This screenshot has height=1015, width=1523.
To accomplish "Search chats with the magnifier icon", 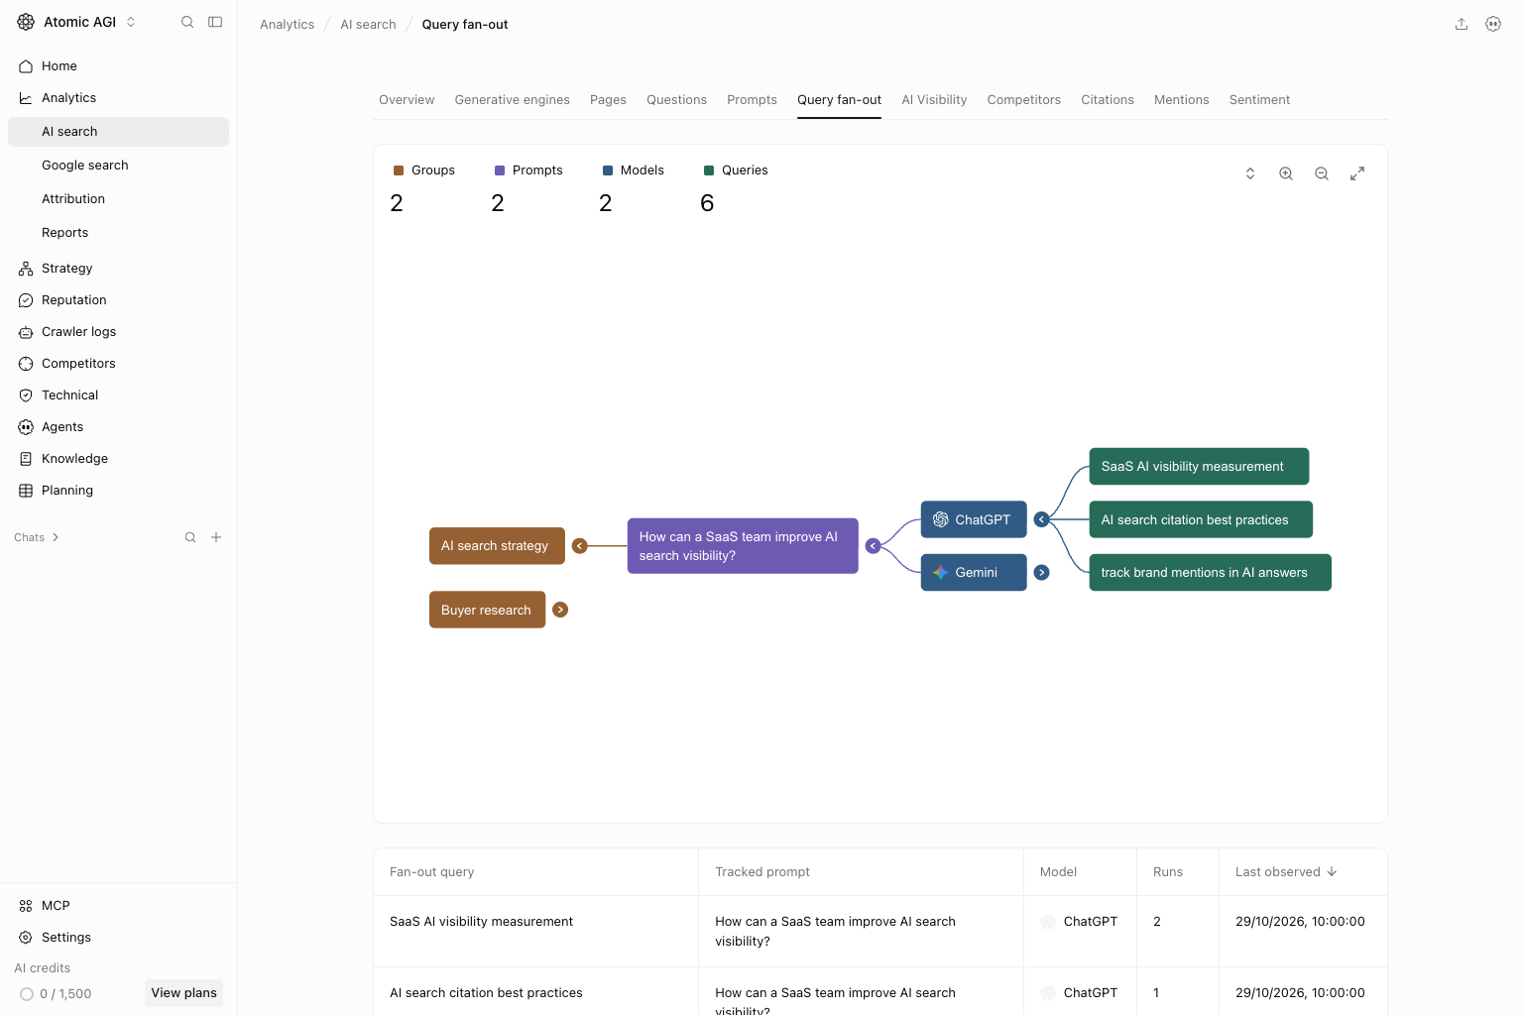I will (190, 537).
